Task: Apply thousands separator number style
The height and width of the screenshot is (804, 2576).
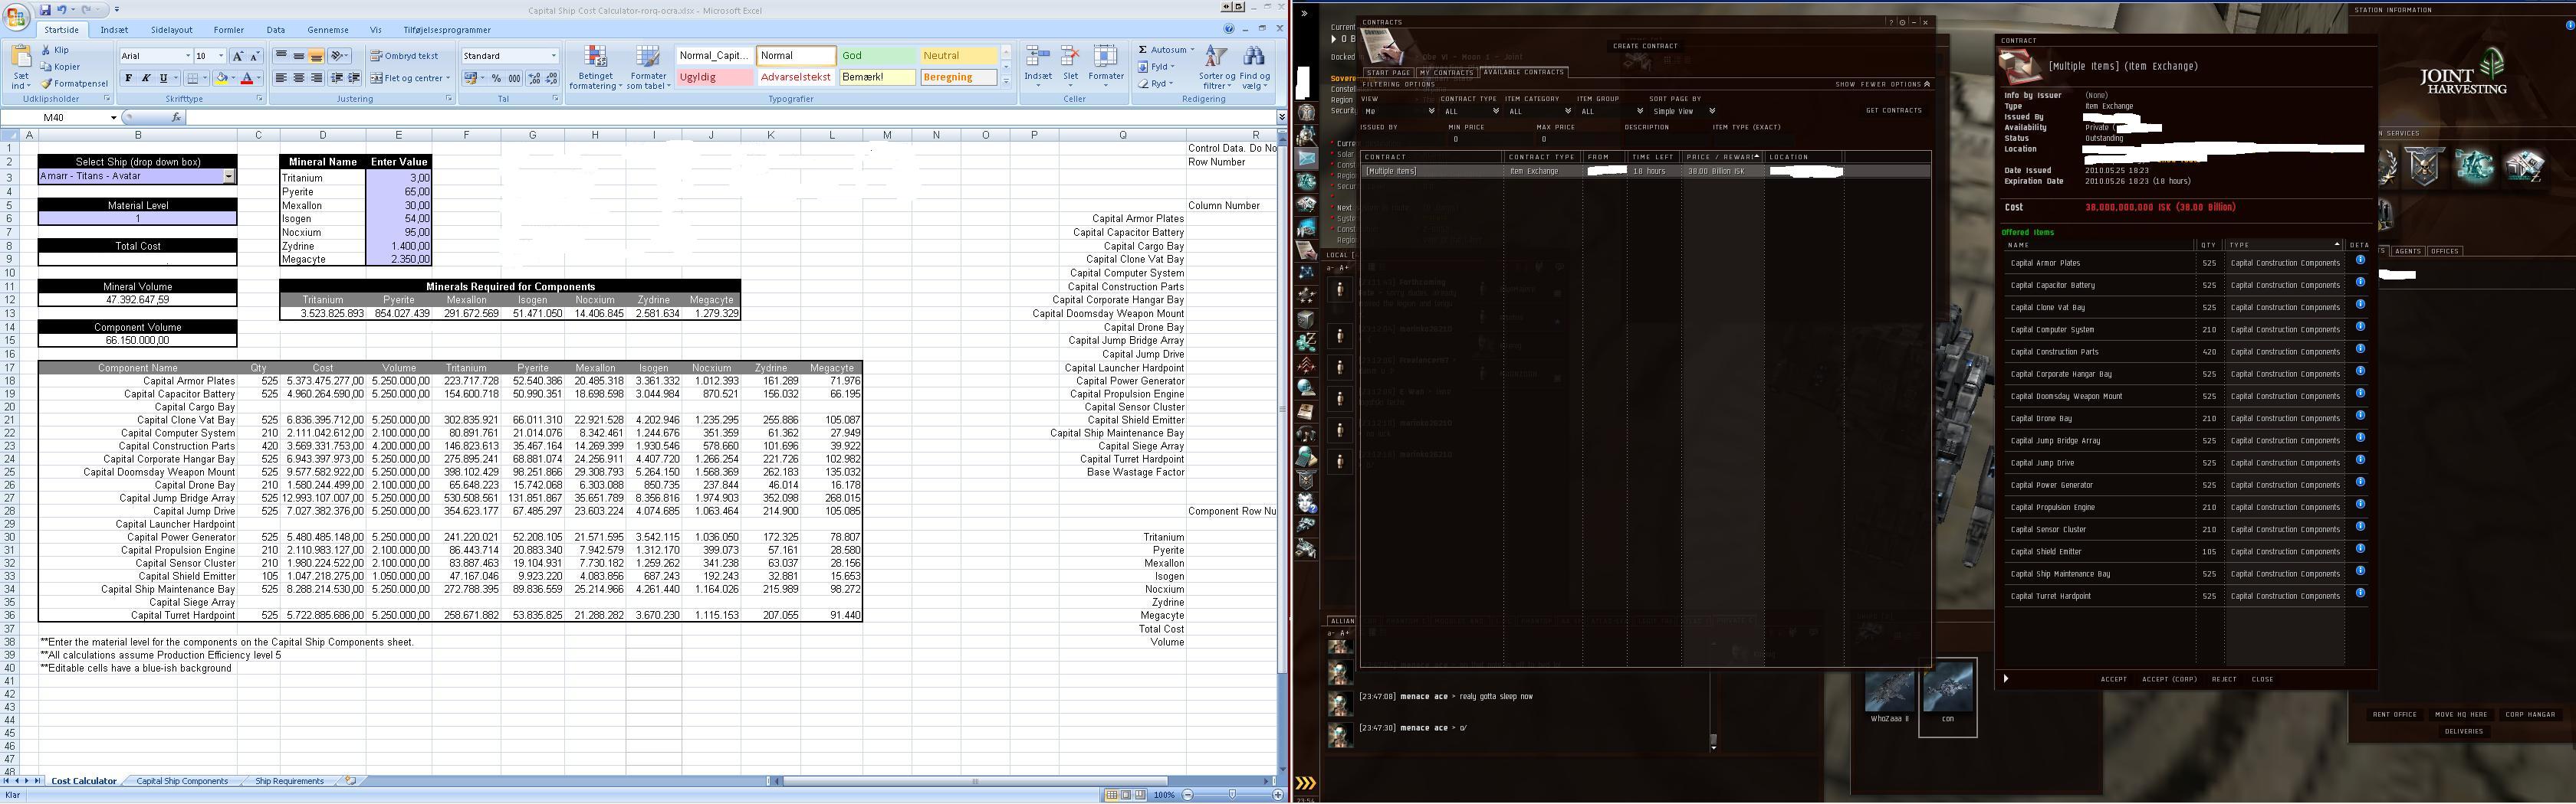Action: pyautogui.click(x=514, y=78)
